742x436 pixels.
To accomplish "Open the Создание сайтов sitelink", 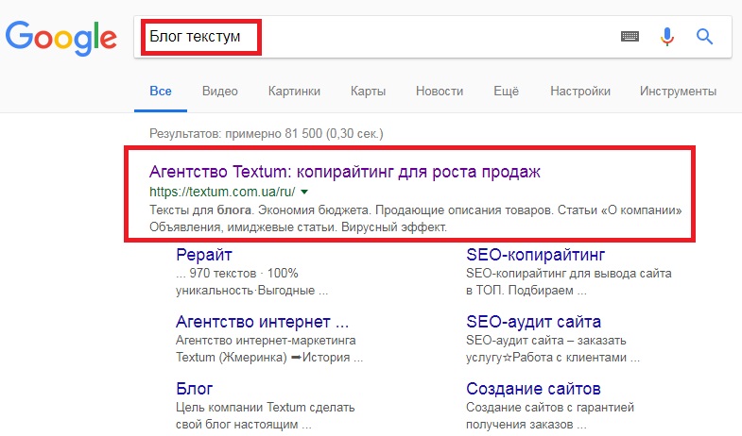I will pyautogui.click(x=533, y=389).
